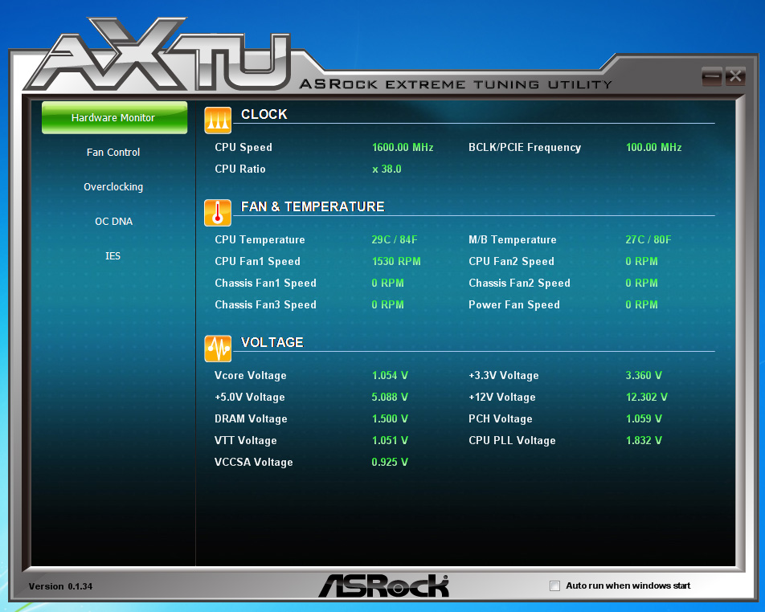Click the VCCSA Voltage label
This screenshot has width=765, height=612.
pos(254,463)
